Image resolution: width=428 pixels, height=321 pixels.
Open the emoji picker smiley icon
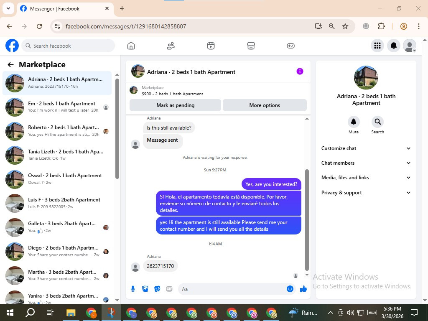coord(290,289)
